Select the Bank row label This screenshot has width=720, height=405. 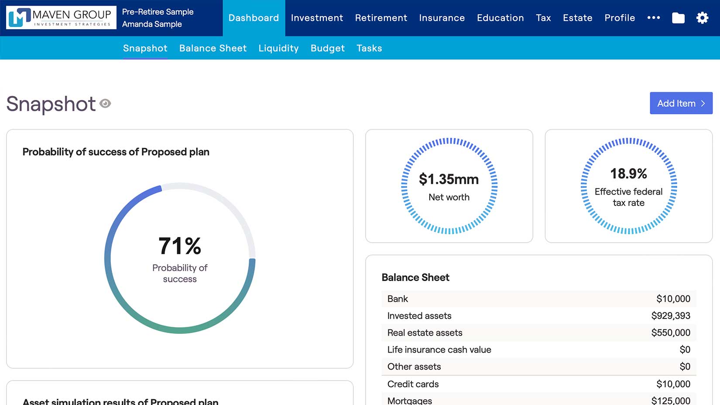coord(398,299)
